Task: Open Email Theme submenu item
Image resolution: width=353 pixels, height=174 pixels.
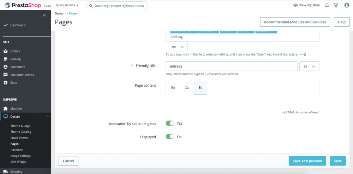Action: tap(19, 138)
